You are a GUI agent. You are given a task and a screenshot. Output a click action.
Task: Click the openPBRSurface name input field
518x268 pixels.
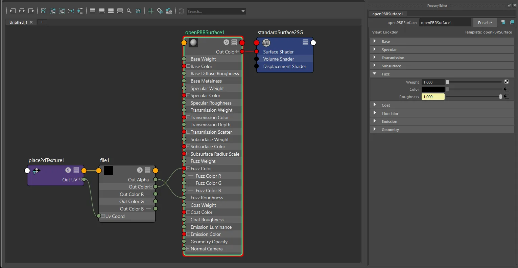[445, 23]
